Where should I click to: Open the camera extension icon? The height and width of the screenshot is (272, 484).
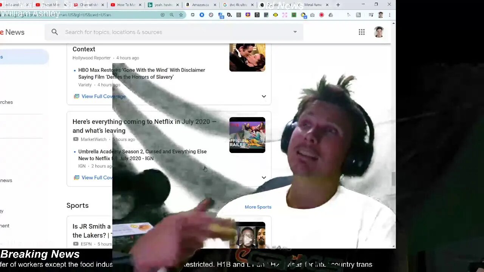(312, 15)
